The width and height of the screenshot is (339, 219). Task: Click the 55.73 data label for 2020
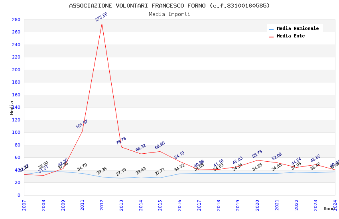257,154
